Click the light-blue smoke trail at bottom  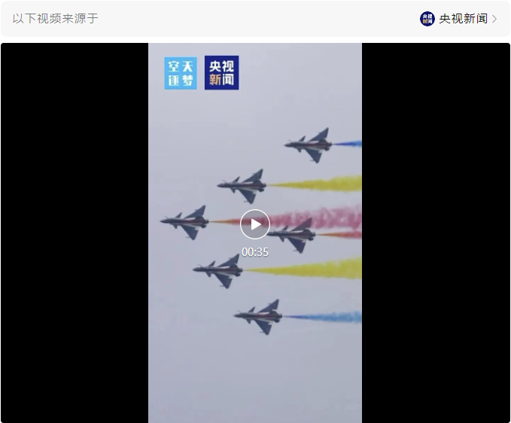[323, 317]
